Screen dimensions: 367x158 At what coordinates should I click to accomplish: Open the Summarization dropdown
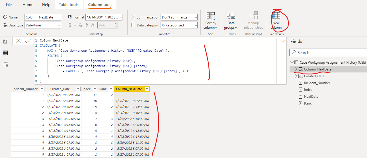click(179, 17)
